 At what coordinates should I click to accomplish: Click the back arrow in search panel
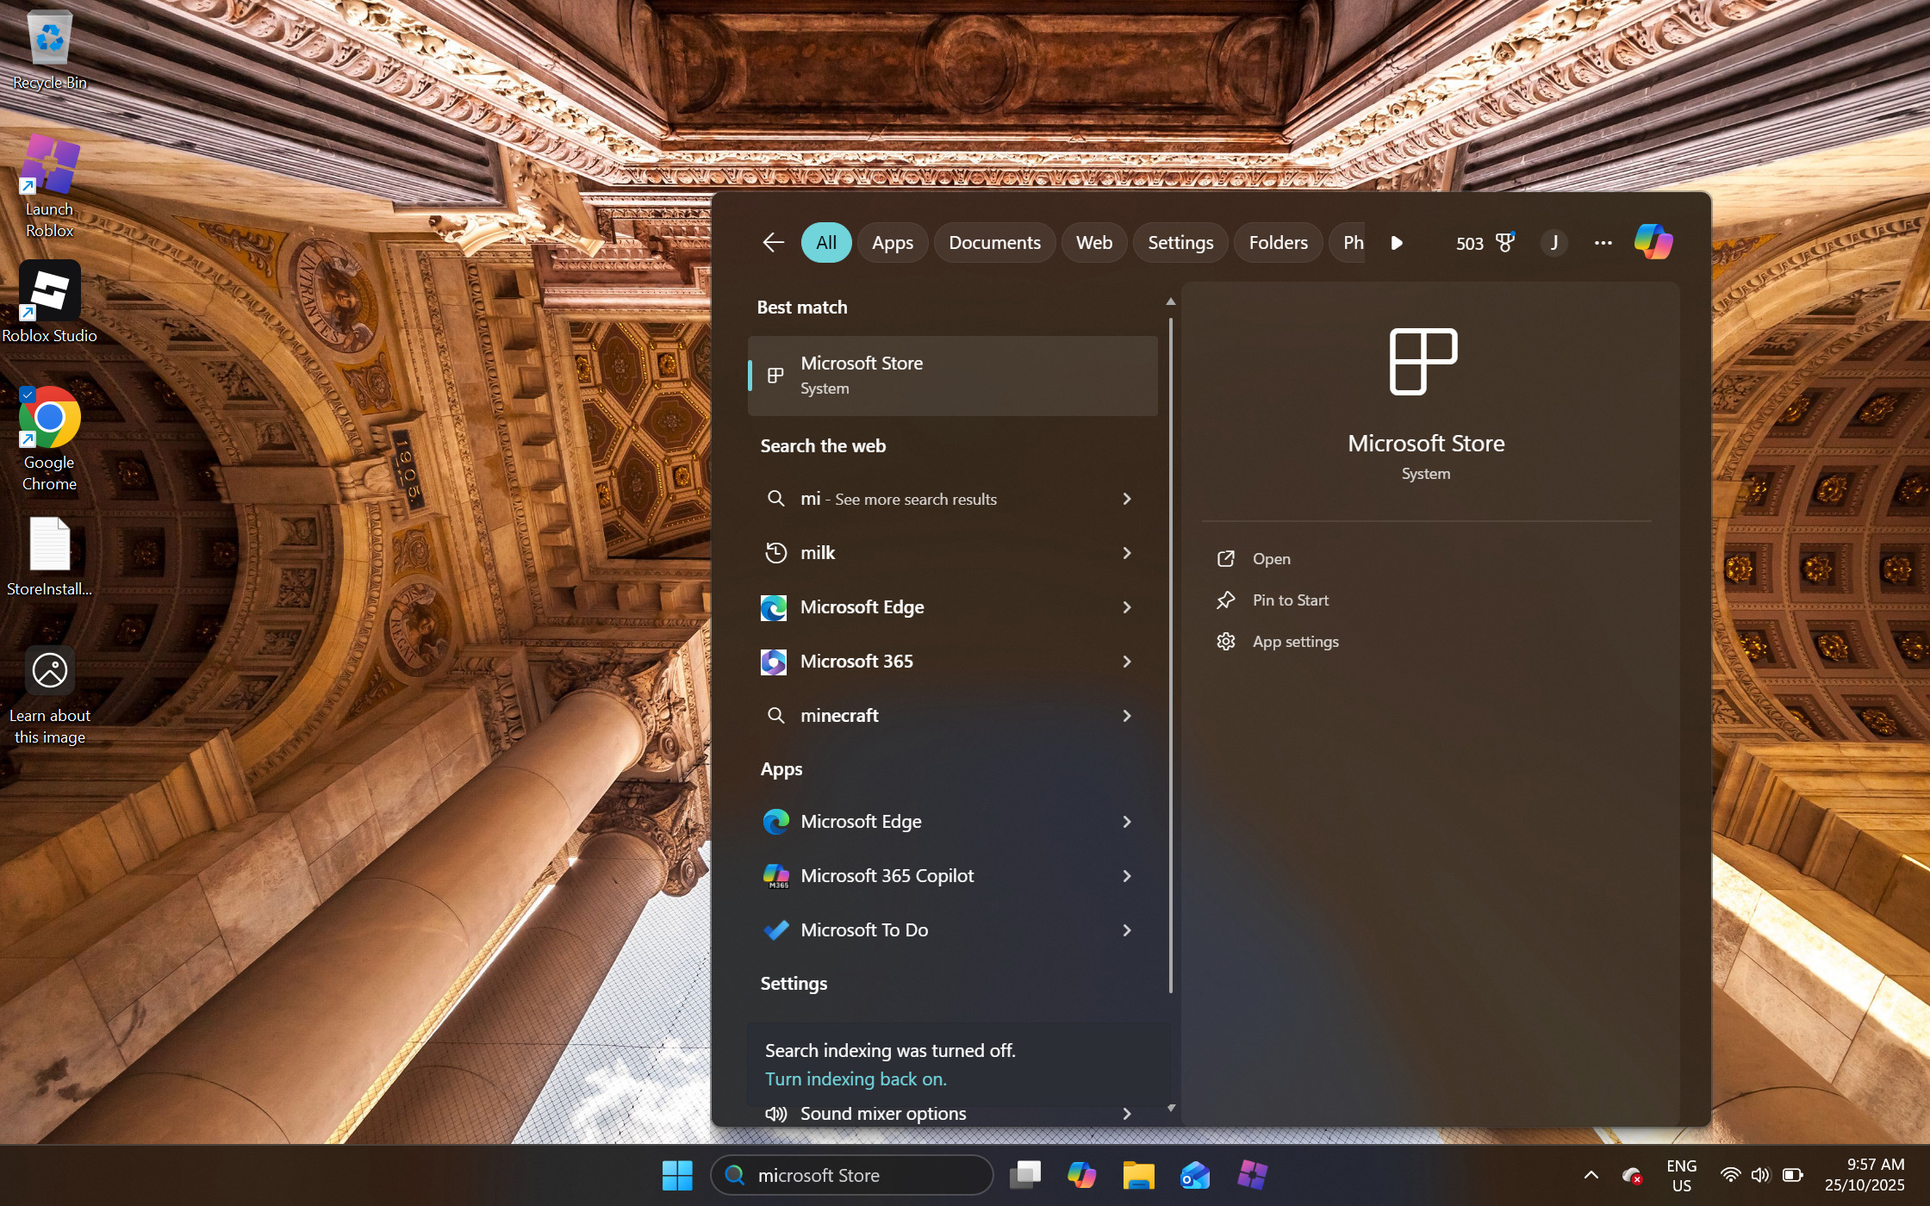[773, 243]
